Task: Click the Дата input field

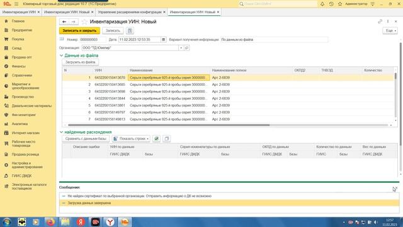Action: (x=140, y=40)
